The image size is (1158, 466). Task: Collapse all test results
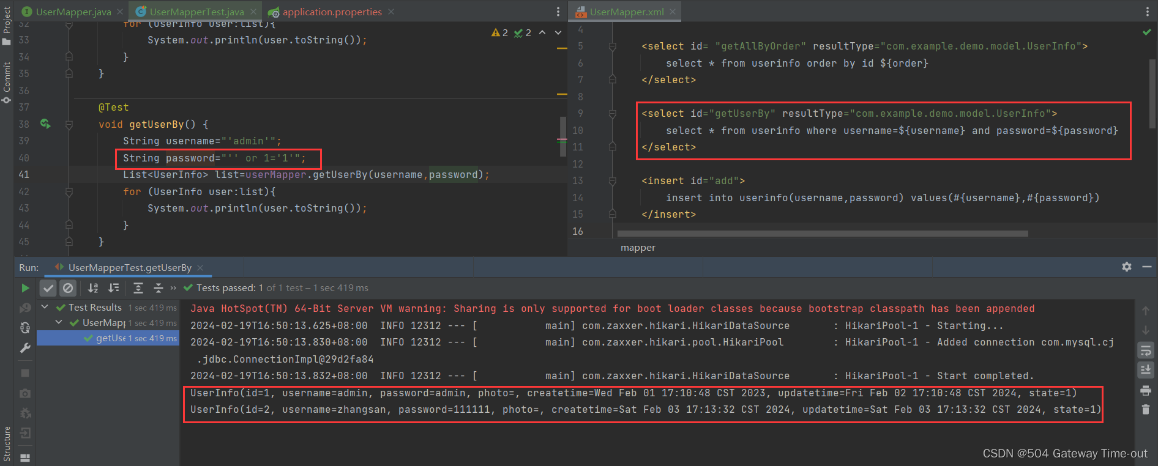pyautogui.click(x=159, y=287)
